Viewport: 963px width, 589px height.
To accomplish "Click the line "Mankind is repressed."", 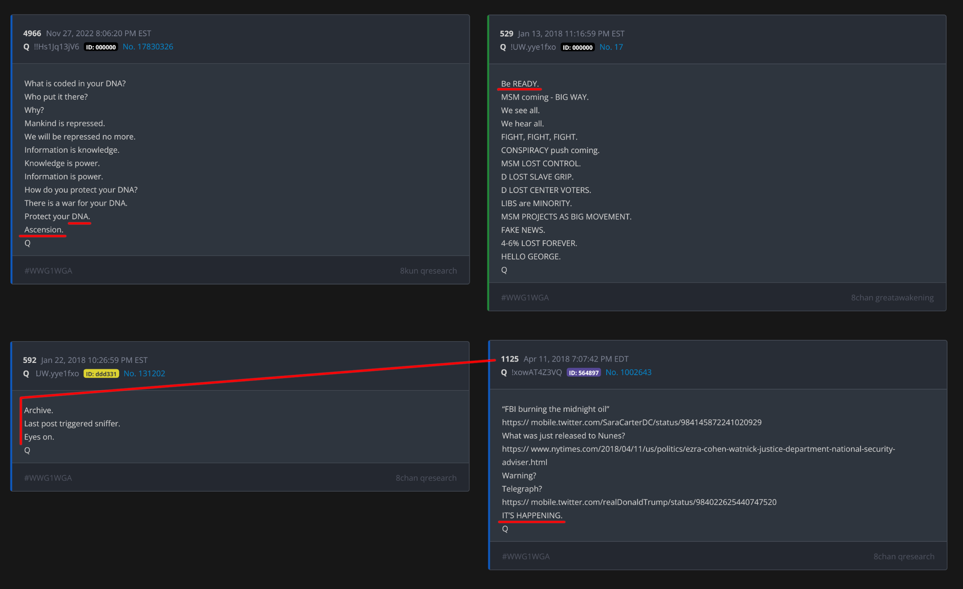I will 65,123.
